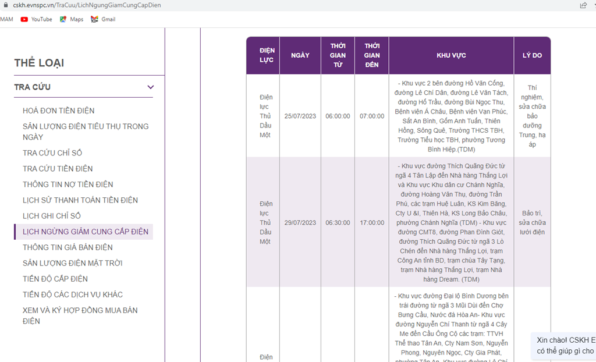Open LỊCH SỬ THANH TOÁN TIỀN ĐIỆN
Viewport: 596px width, 362px height.
80,200
